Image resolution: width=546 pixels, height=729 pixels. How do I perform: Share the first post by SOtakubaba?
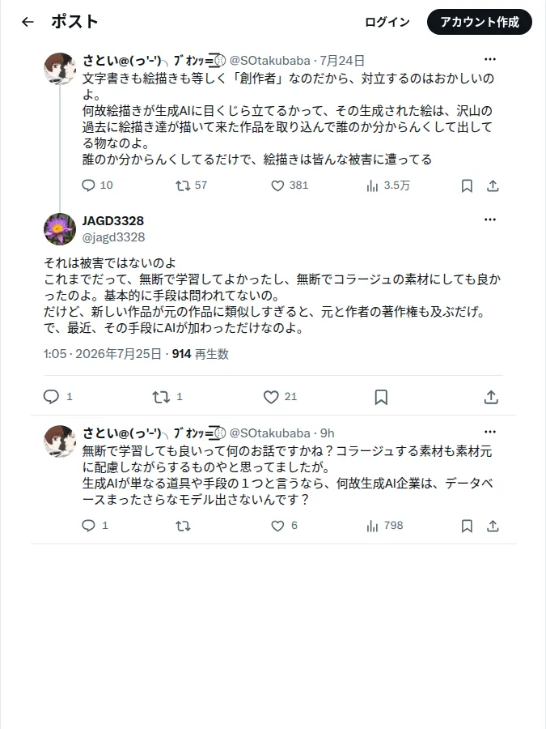point(493,186)
